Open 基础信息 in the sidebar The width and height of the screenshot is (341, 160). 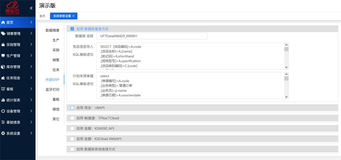17,122
